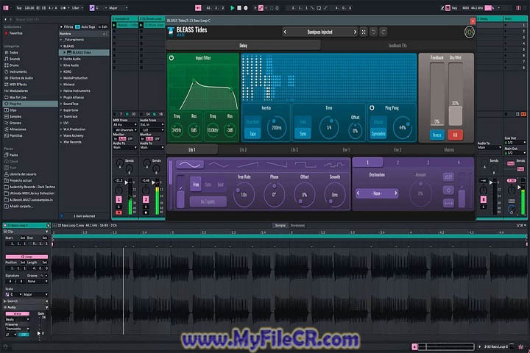Click the transport Record button
Screen dimensions: 530x353
click(246, 8)
